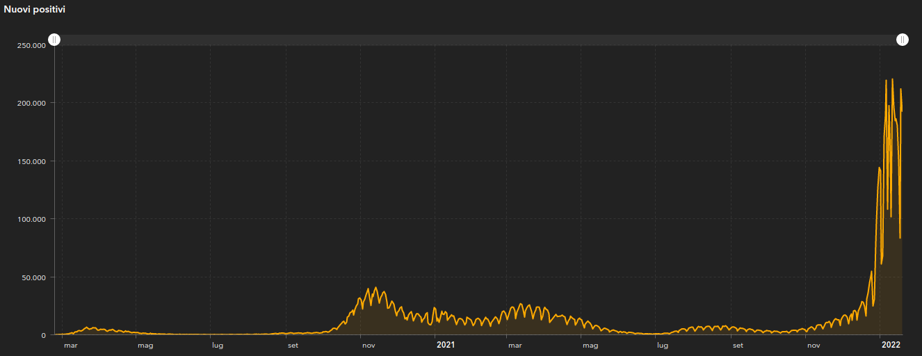The width and height of the screenshot is (922, 356).
Task: Click the 'Nuovi positivi' chart title
Action: point(35,10)
